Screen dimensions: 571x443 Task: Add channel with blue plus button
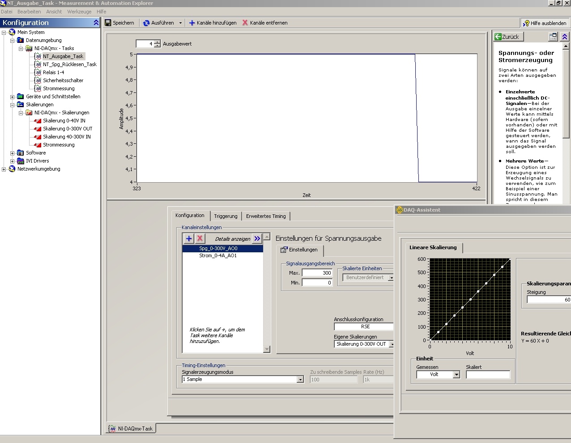pos(189,238)
